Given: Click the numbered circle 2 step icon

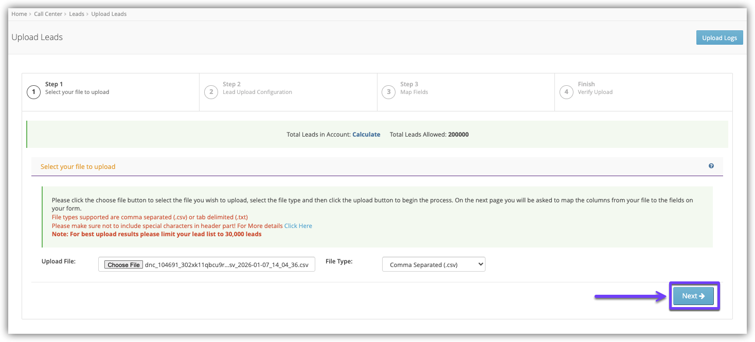Looking at the screenshot, I should 211,92.
